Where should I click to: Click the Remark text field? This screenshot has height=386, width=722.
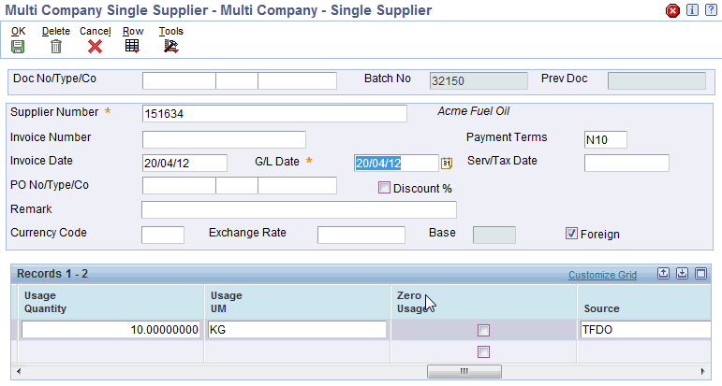coord(299,209)
